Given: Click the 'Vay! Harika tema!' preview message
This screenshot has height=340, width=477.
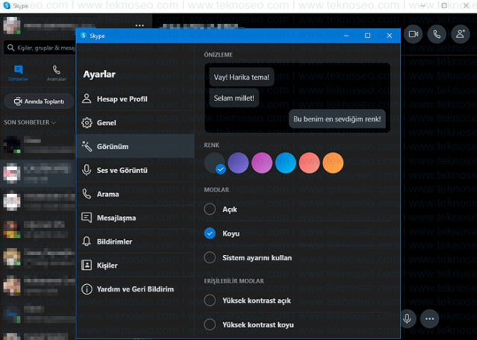Looking at the screenshot, I should (241, 77).
